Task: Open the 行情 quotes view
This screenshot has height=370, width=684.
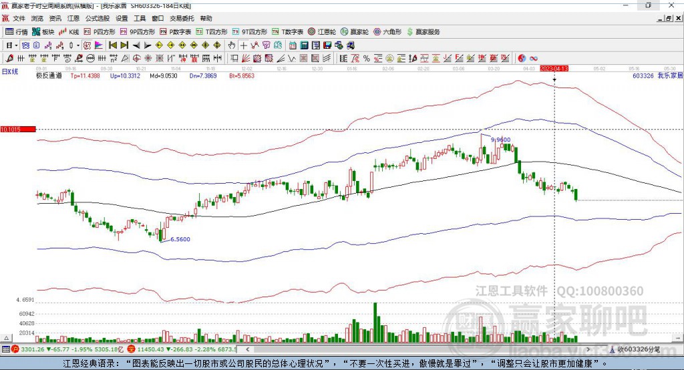Action: pos(16,32)
